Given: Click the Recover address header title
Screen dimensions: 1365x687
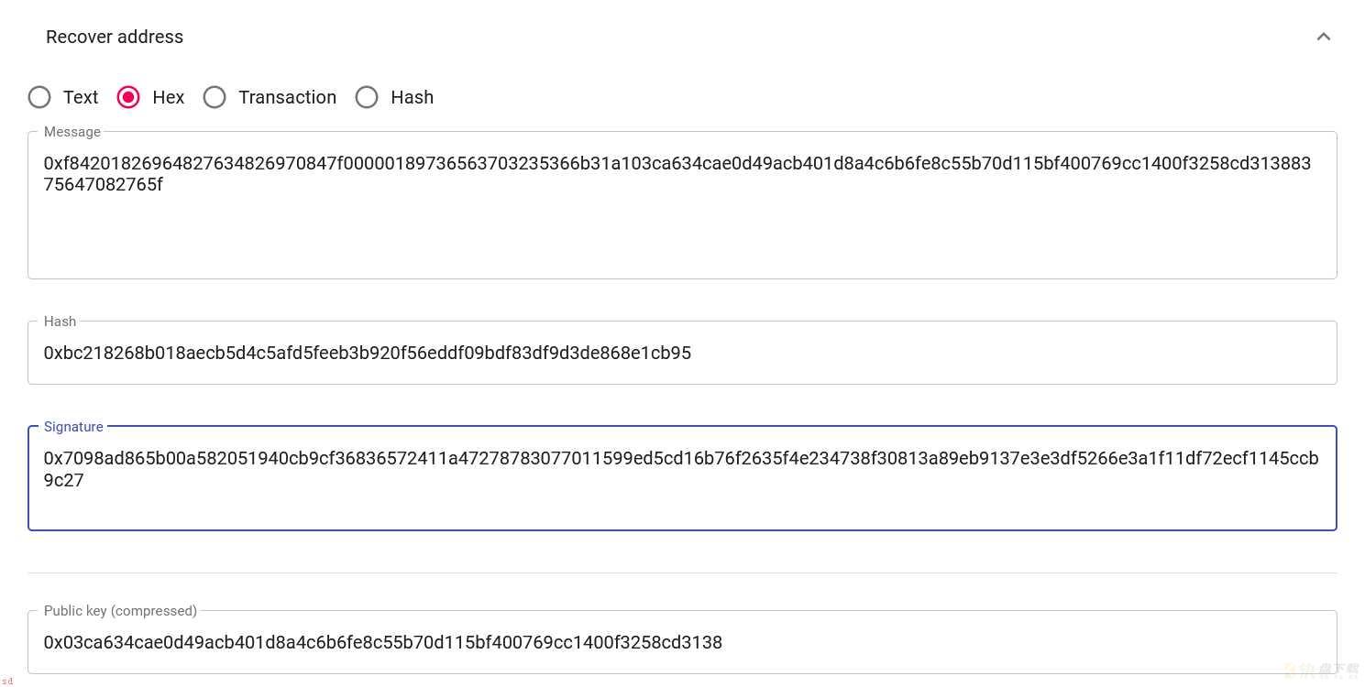Looking at the screenshot, I should 115,37.
